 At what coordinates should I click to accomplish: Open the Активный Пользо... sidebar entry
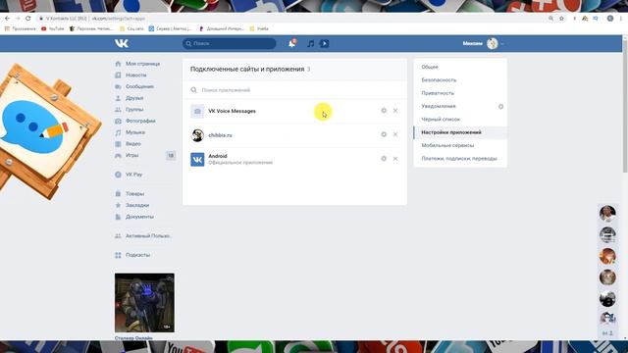click(148, 235)
